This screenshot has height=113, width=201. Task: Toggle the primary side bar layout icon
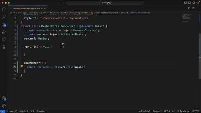[185, 3]
